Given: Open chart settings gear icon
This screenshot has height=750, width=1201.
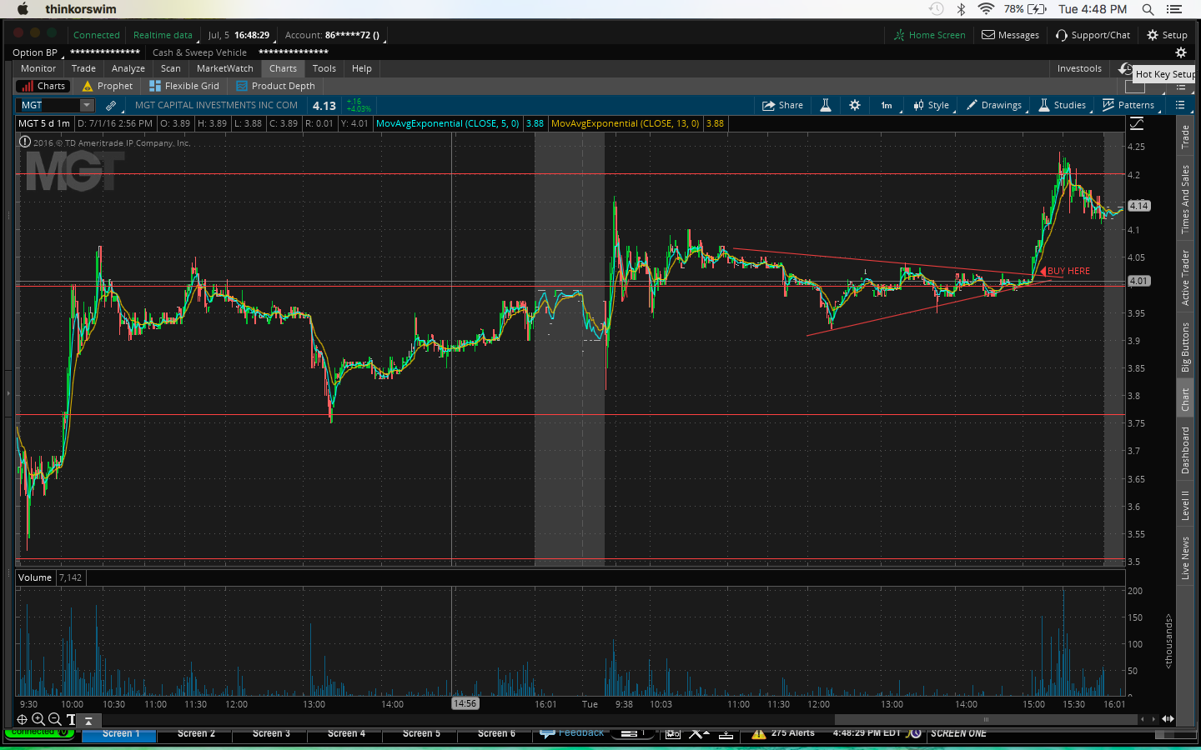Looking at the screenshot, I should point(855,105).
